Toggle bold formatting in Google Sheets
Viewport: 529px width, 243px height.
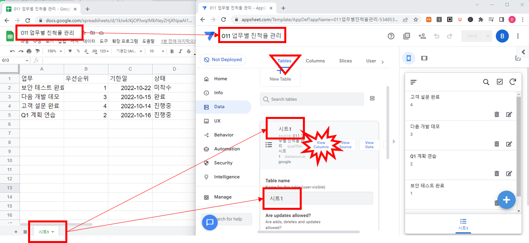point(171,51)
